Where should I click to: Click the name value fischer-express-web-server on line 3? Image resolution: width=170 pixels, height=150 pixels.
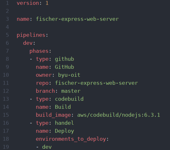point(77,19)
